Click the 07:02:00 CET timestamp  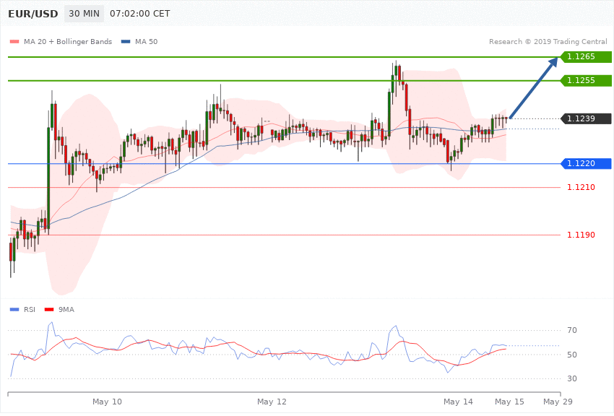(x=140, y=14)
